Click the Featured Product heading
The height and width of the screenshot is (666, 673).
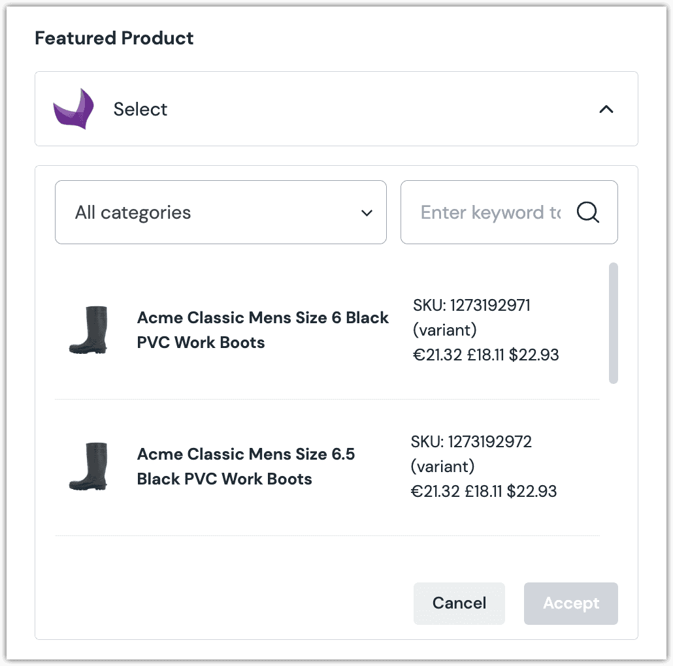pyautogui.click(x=114, y=38)
